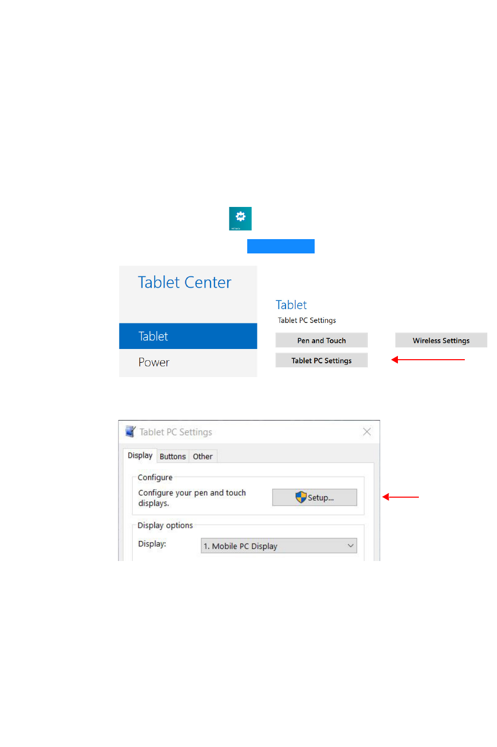This screenshot has width=497, height=747.
Task: Open the teal gear Tablet Center icon
Action: click(x=240, y=219)
